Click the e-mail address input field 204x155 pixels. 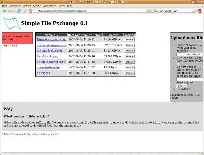tap(190, 79)
